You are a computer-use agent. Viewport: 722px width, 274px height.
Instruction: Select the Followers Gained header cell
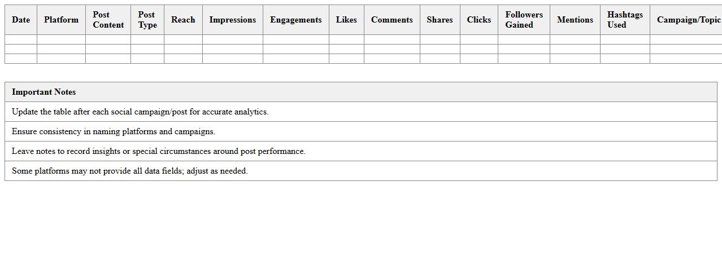524,20
